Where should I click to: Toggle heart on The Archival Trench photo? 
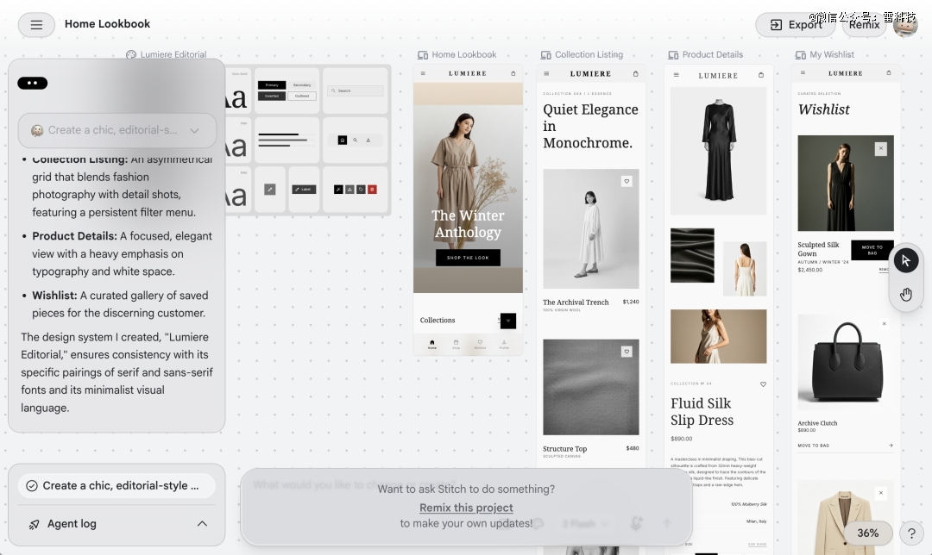pos(627,181)
